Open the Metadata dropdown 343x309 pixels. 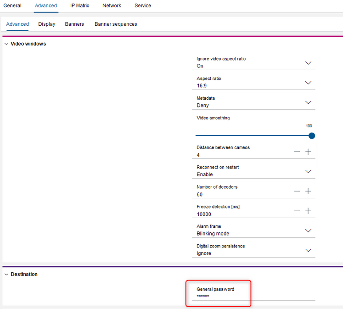308,102
